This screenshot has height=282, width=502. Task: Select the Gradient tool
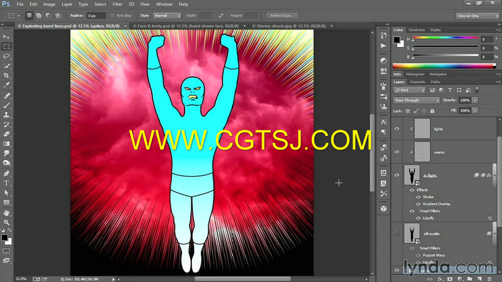(x=6, y=144)
